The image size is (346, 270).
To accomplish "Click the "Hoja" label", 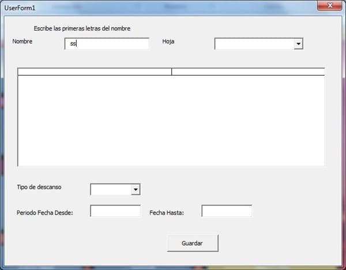I will coord(168,42).
